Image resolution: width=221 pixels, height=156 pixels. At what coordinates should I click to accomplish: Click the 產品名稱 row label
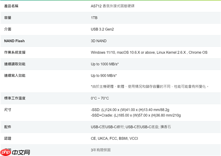pos(11,6)
